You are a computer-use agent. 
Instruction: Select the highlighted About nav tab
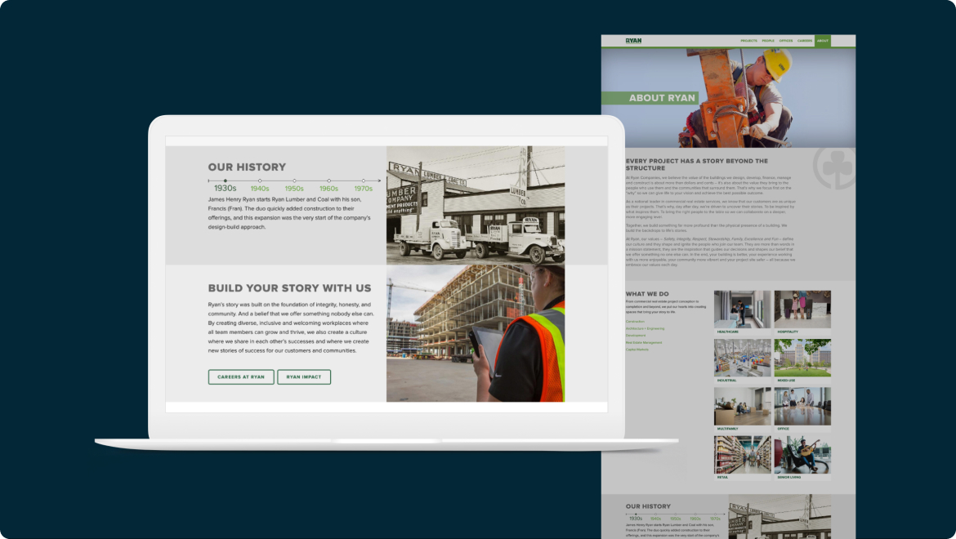point(823,41)
